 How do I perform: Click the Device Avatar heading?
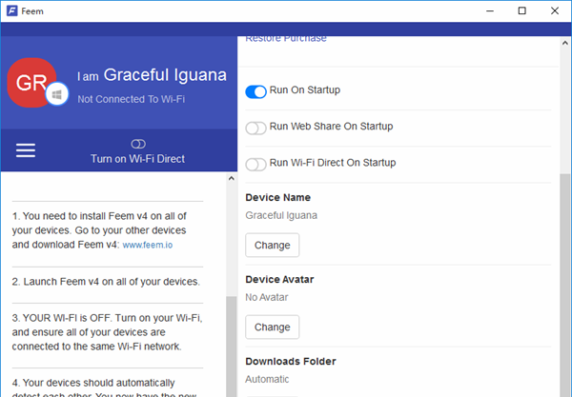coord(279,279)
